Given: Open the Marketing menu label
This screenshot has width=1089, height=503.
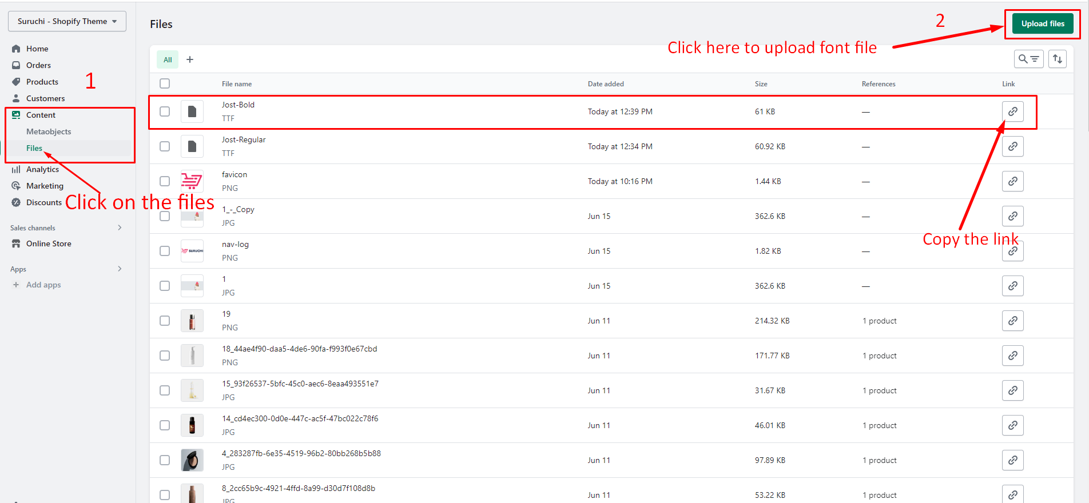Looking at the screenshot, I should tap(45, 186).
